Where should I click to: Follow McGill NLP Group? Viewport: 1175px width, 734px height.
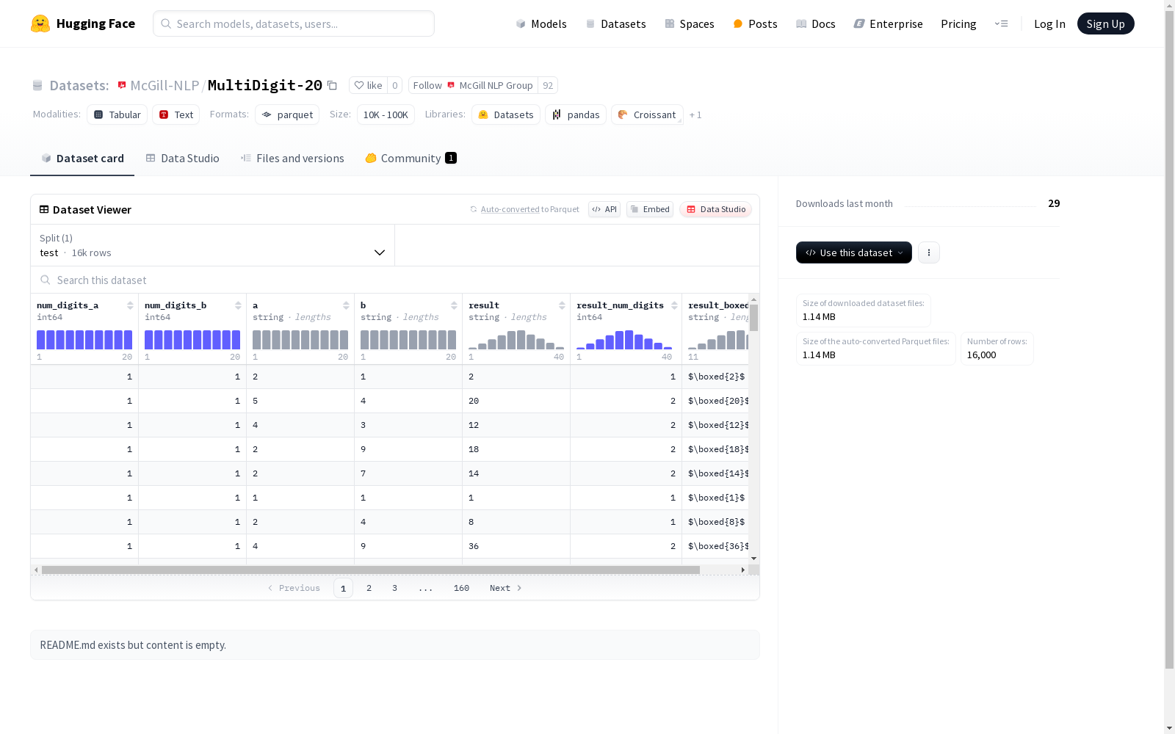(x=473, y=85)
